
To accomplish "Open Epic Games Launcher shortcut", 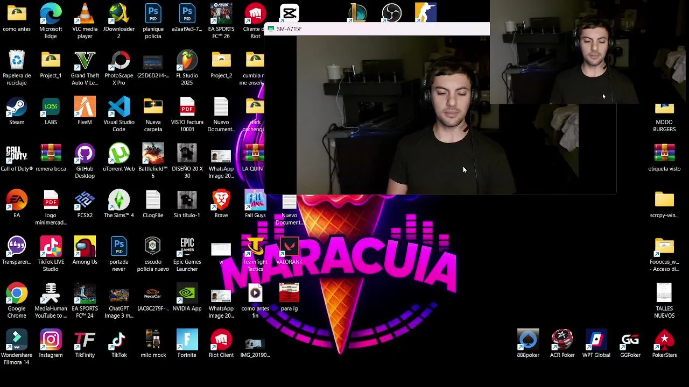I will point(187,254).
